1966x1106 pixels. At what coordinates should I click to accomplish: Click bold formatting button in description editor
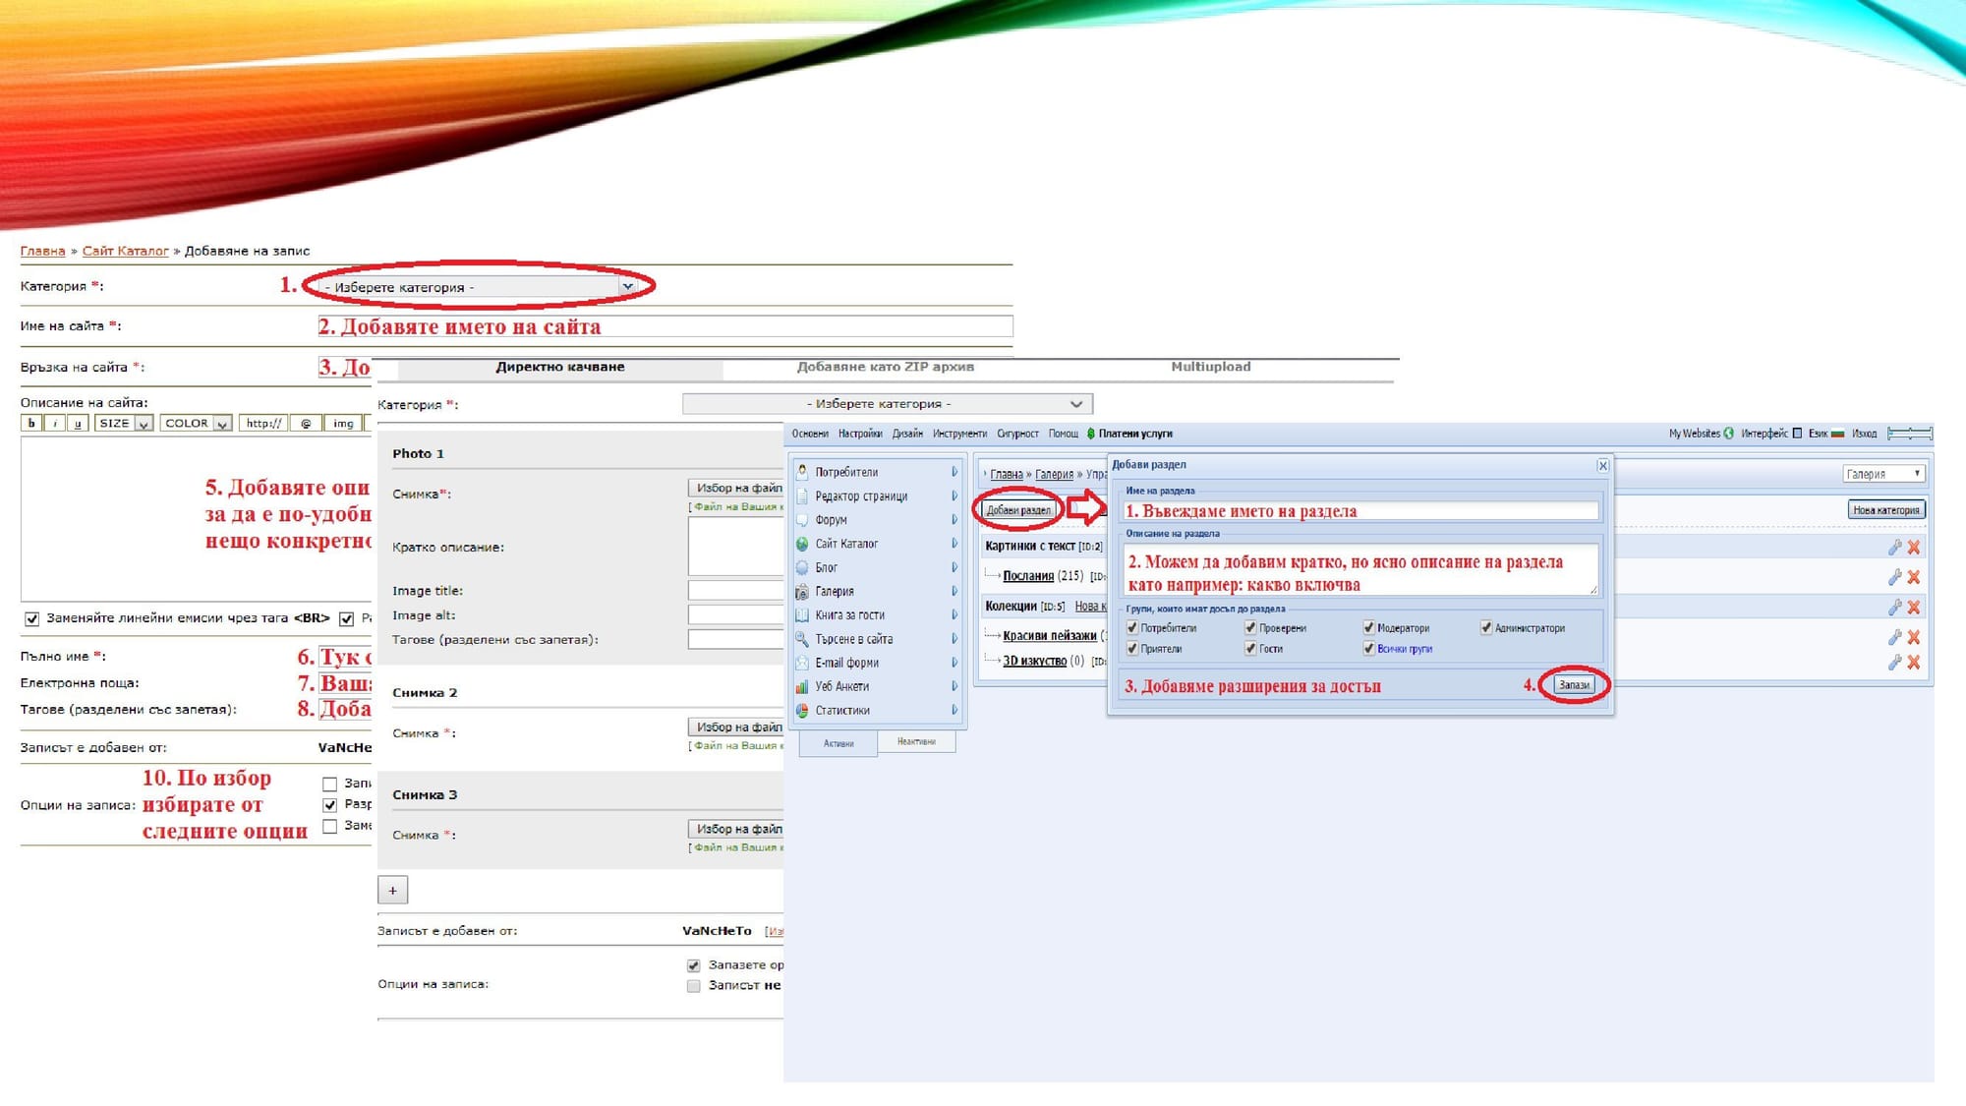(31, 424)
